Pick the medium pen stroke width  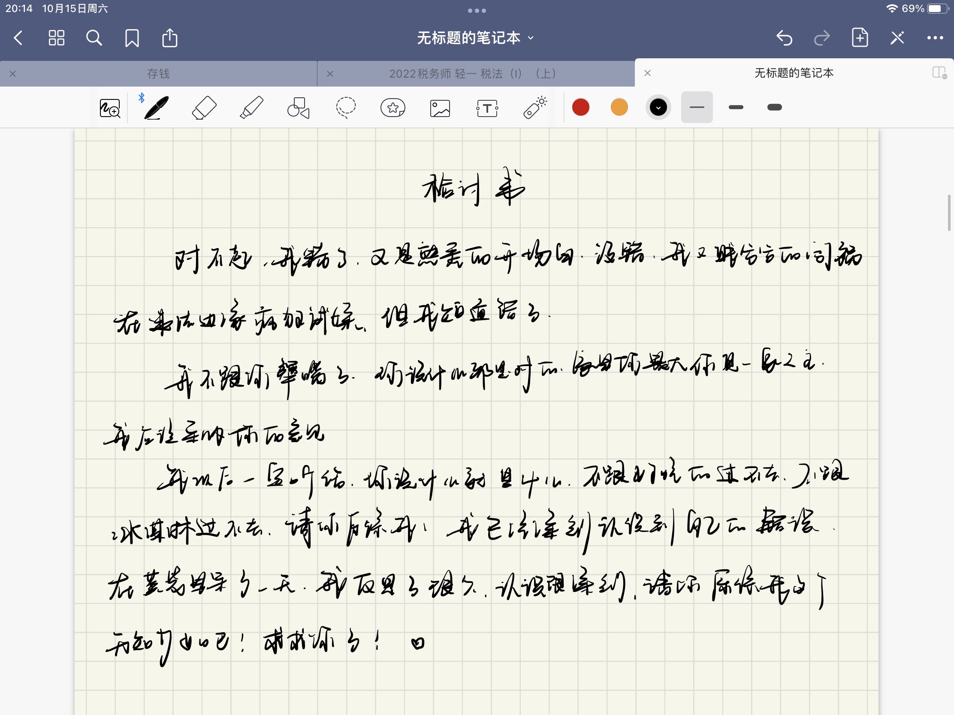click(736, 107)
